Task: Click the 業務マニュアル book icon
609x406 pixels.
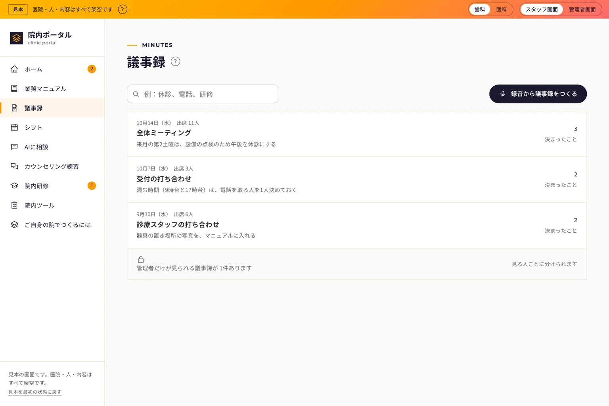Action: pyautogui.click(x=14, y=88)
